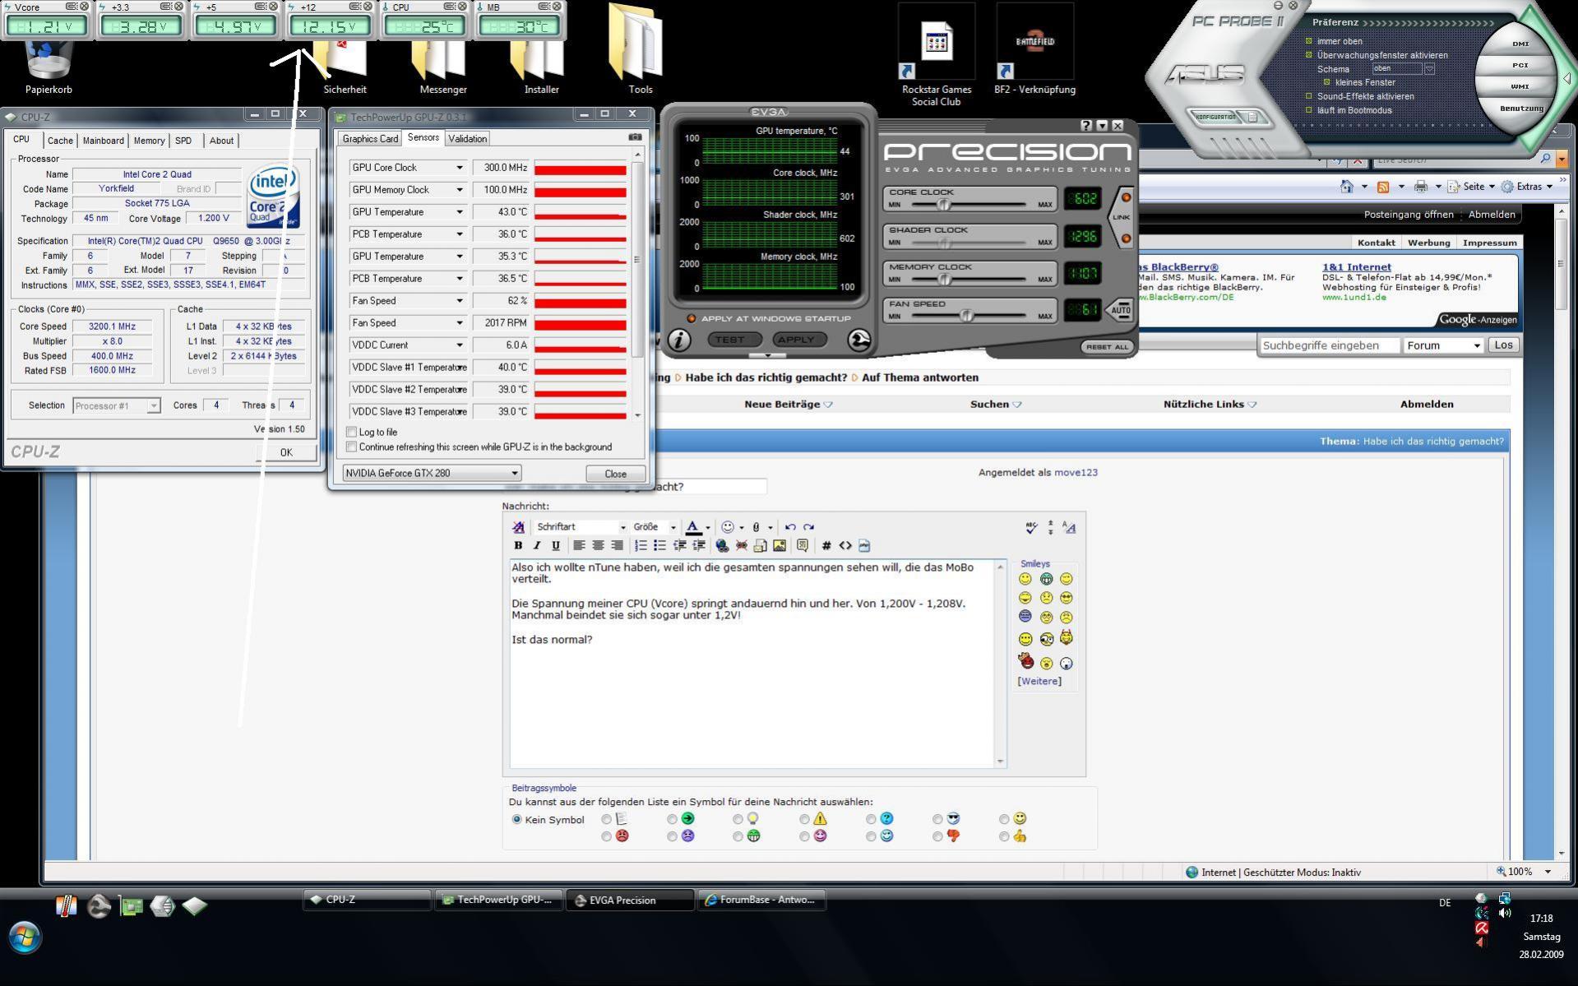Open Größe font size dropdown

654,527
